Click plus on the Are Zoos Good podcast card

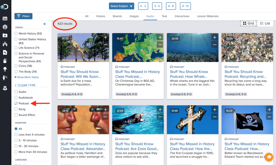click(x=160, y=110)
